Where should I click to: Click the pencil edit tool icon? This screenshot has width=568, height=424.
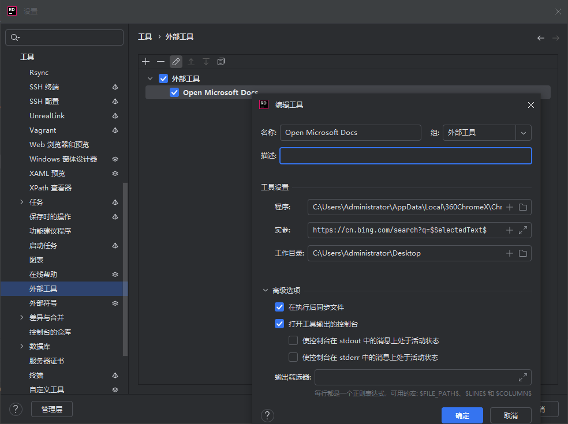[x=176, y=62]
